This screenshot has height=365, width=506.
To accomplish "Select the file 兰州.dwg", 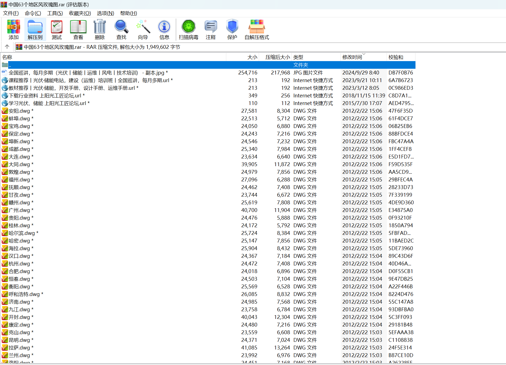I will [x=21, y=355].
